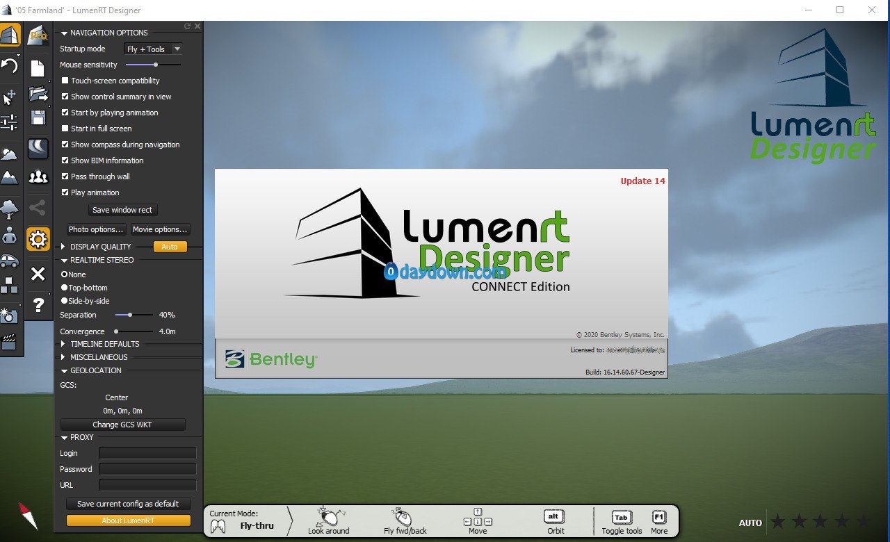Open the Startup mode dropdown
Viewport: 890px width, 542px height.
[x=153, y=49]
